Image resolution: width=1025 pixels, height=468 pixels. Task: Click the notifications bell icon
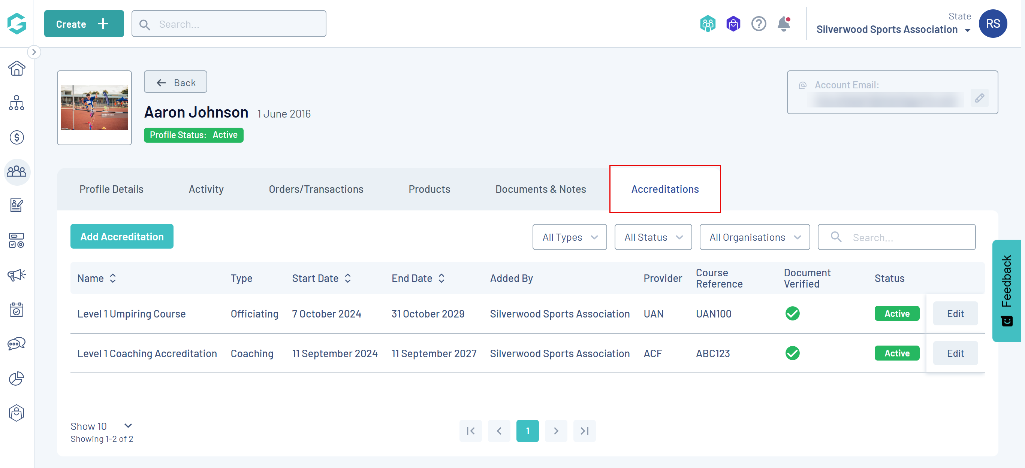click(784, 24)
